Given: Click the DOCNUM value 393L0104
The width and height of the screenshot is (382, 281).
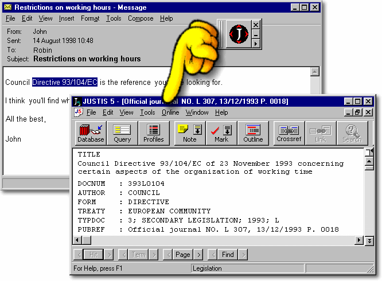Looking at the screenshot, I should coord(146,184).
